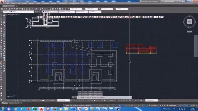Click the red specification table in drawing
Image resolution: width=198 pixels, height=111 pixels.
coord(141,50)
